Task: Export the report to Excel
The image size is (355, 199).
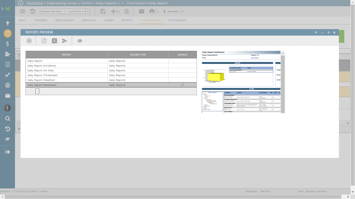Action: (x=54, y=41)
